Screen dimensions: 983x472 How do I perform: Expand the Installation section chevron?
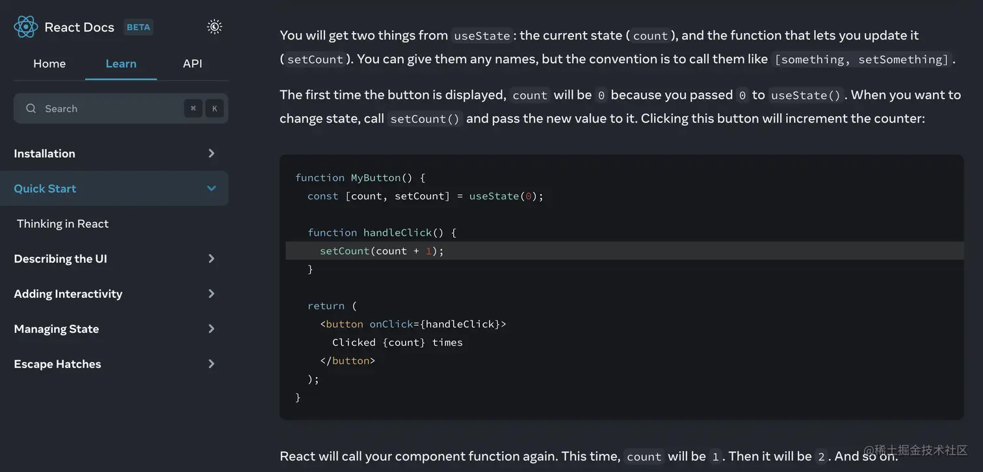coord(211,153)
